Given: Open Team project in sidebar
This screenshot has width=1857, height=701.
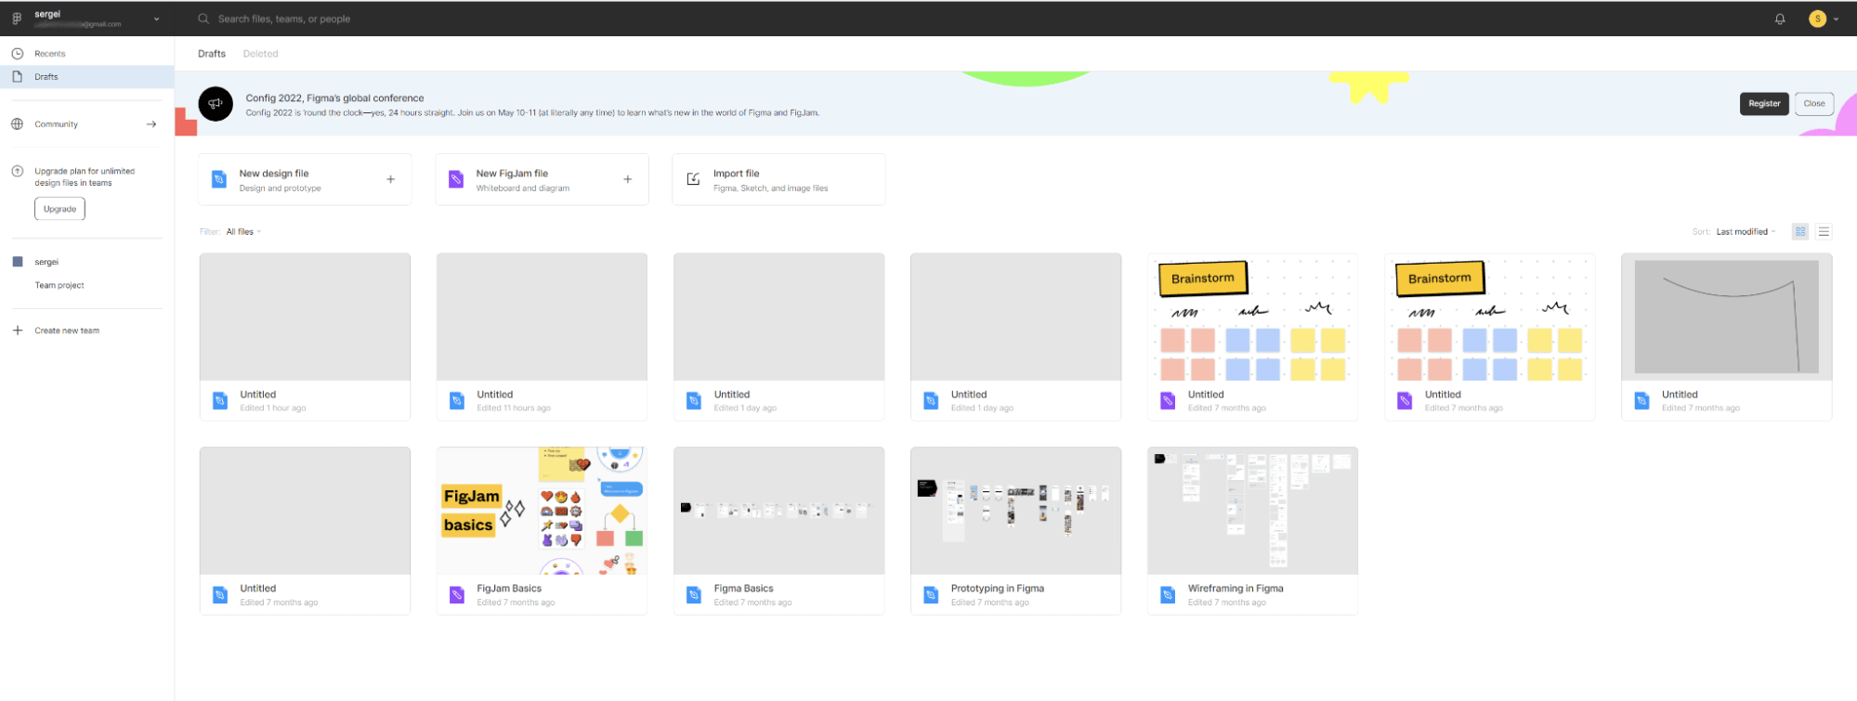Looking at the screenshot, I should (59, 285).
